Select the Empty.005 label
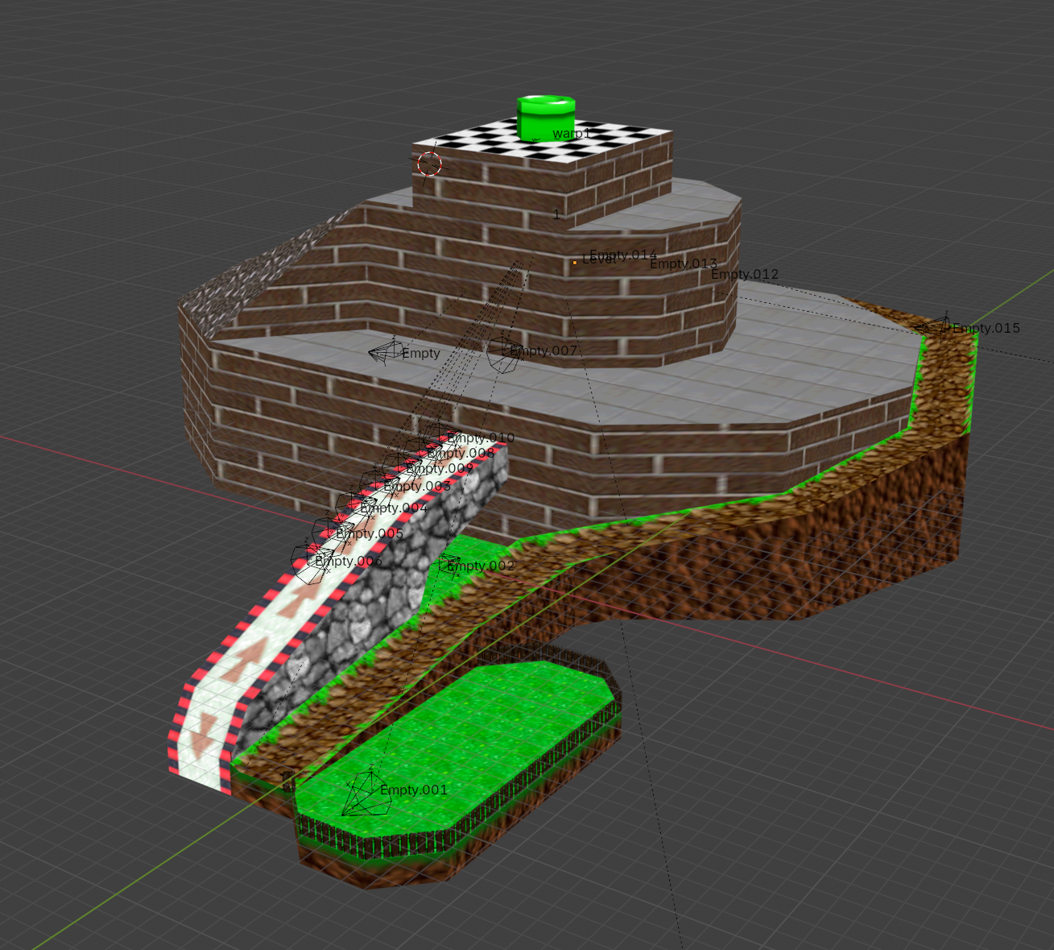The width and height of the screenshot is (1054, 950). (370, 533)
